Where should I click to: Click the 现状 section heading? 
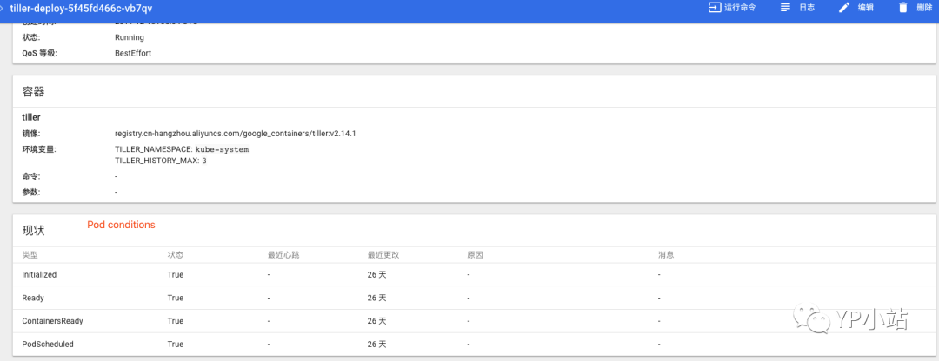[34, 231]
